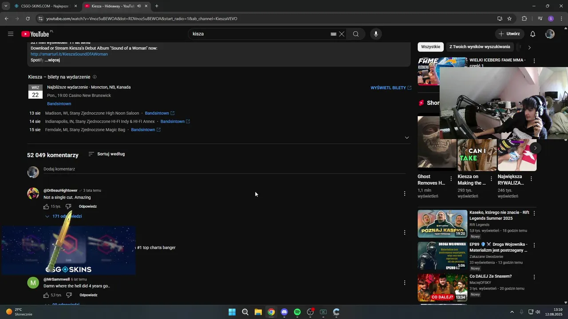This screenshot has height=319, width=568.
Task: Click the Dodaj komentarz comment field
Action: click(x=225, y=170)
